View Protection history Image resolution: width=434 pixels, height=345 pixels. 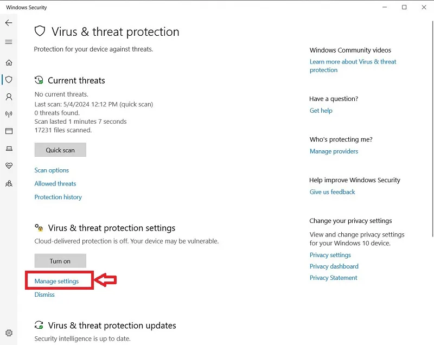click(58, 197)
